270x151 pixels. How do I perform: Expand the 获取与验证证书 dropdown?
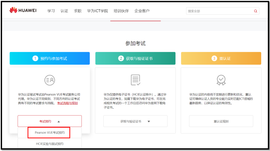135,121
